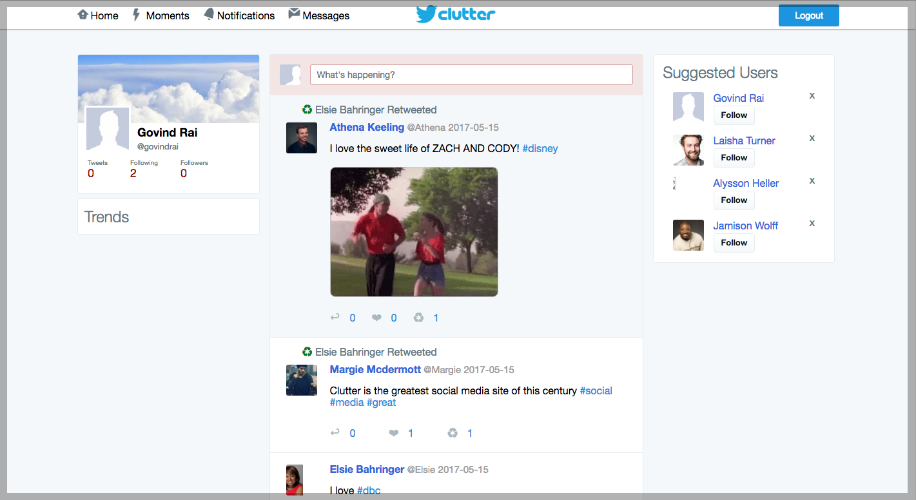Open the #social hashtag
The width and height of the screenshot is (916, 500).
click(596, 391)
